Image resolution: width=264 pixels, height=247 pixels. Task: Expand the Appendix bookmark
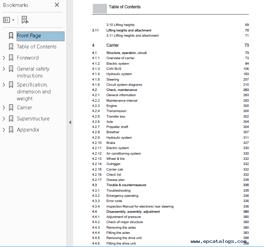4,130
